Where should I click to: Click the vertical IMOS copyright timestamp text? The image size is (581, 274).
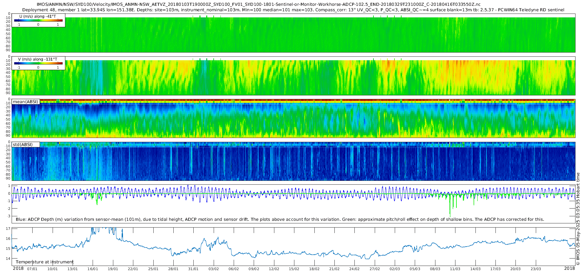pyautogui.click(x=578, y=219)
